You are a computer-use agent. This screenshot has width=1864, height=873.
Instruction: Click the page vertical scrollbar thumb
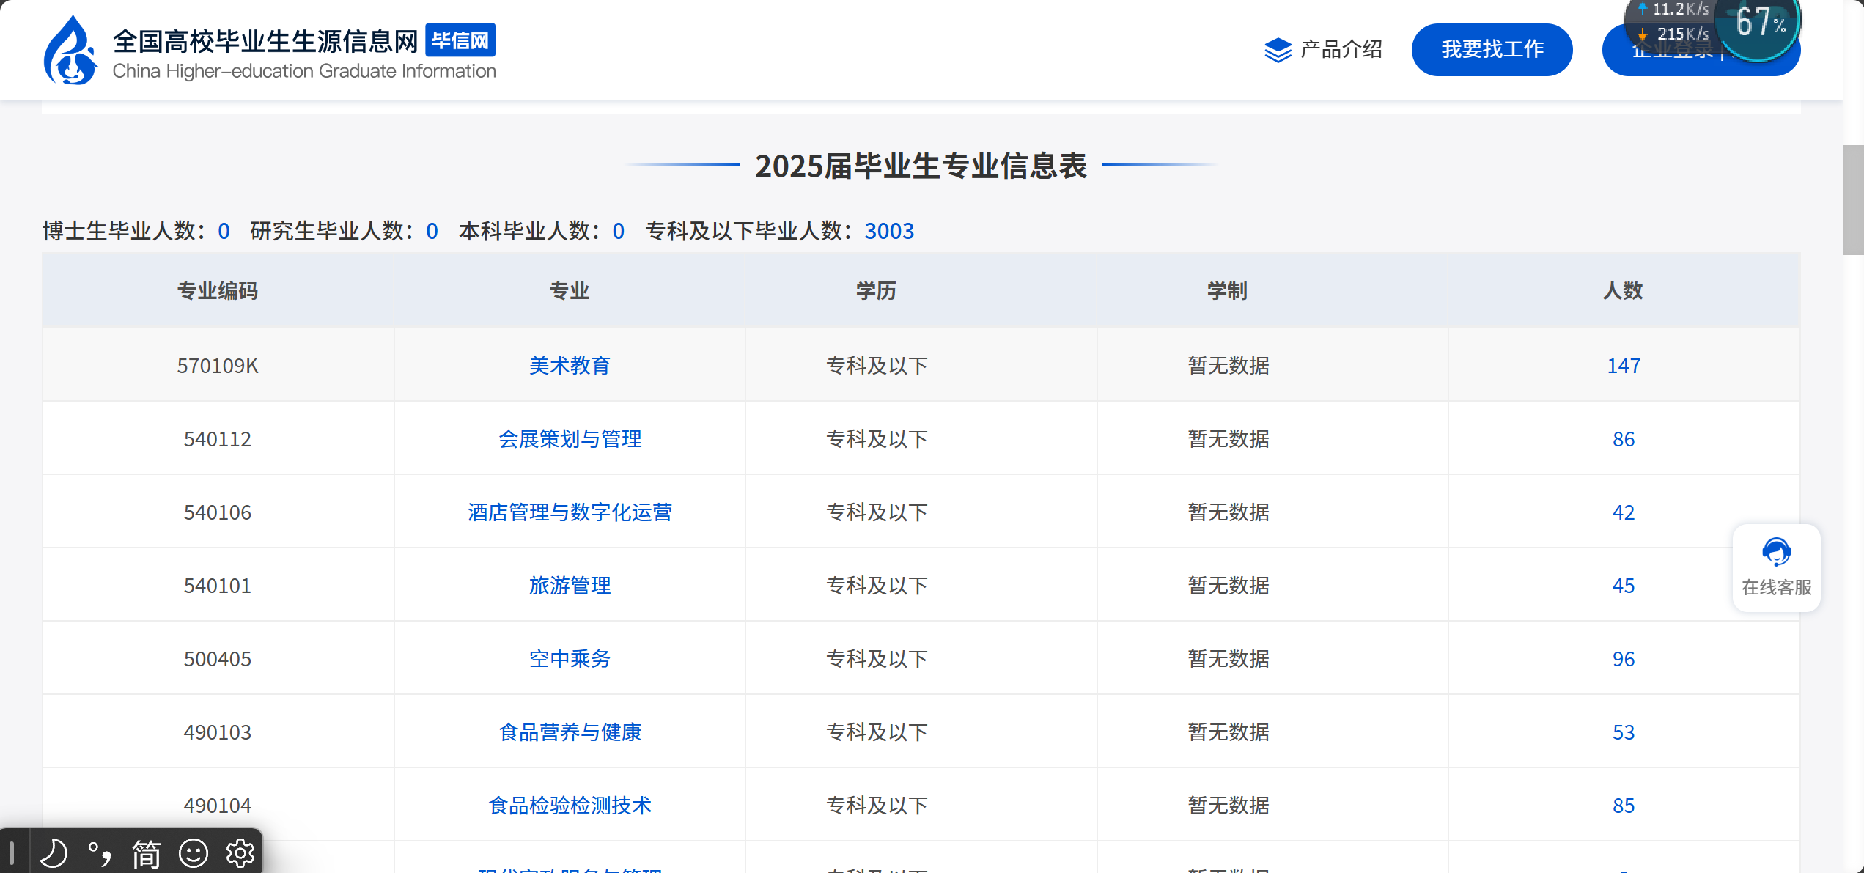1853,199
